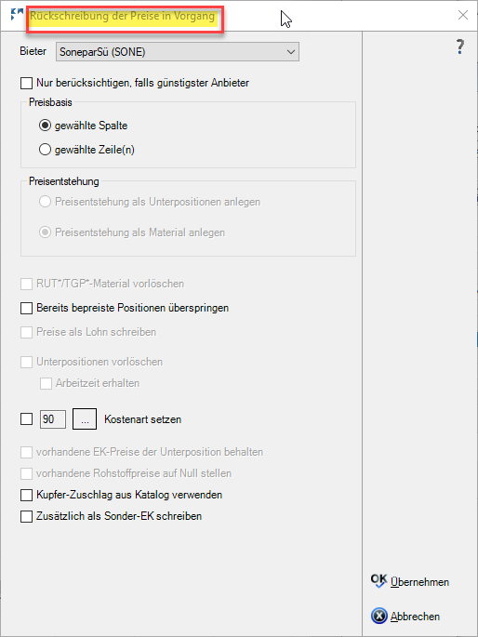Screen dimensions: 478x637
Task: Click the app icon in the title bar
Action: [x=17, y=15]
